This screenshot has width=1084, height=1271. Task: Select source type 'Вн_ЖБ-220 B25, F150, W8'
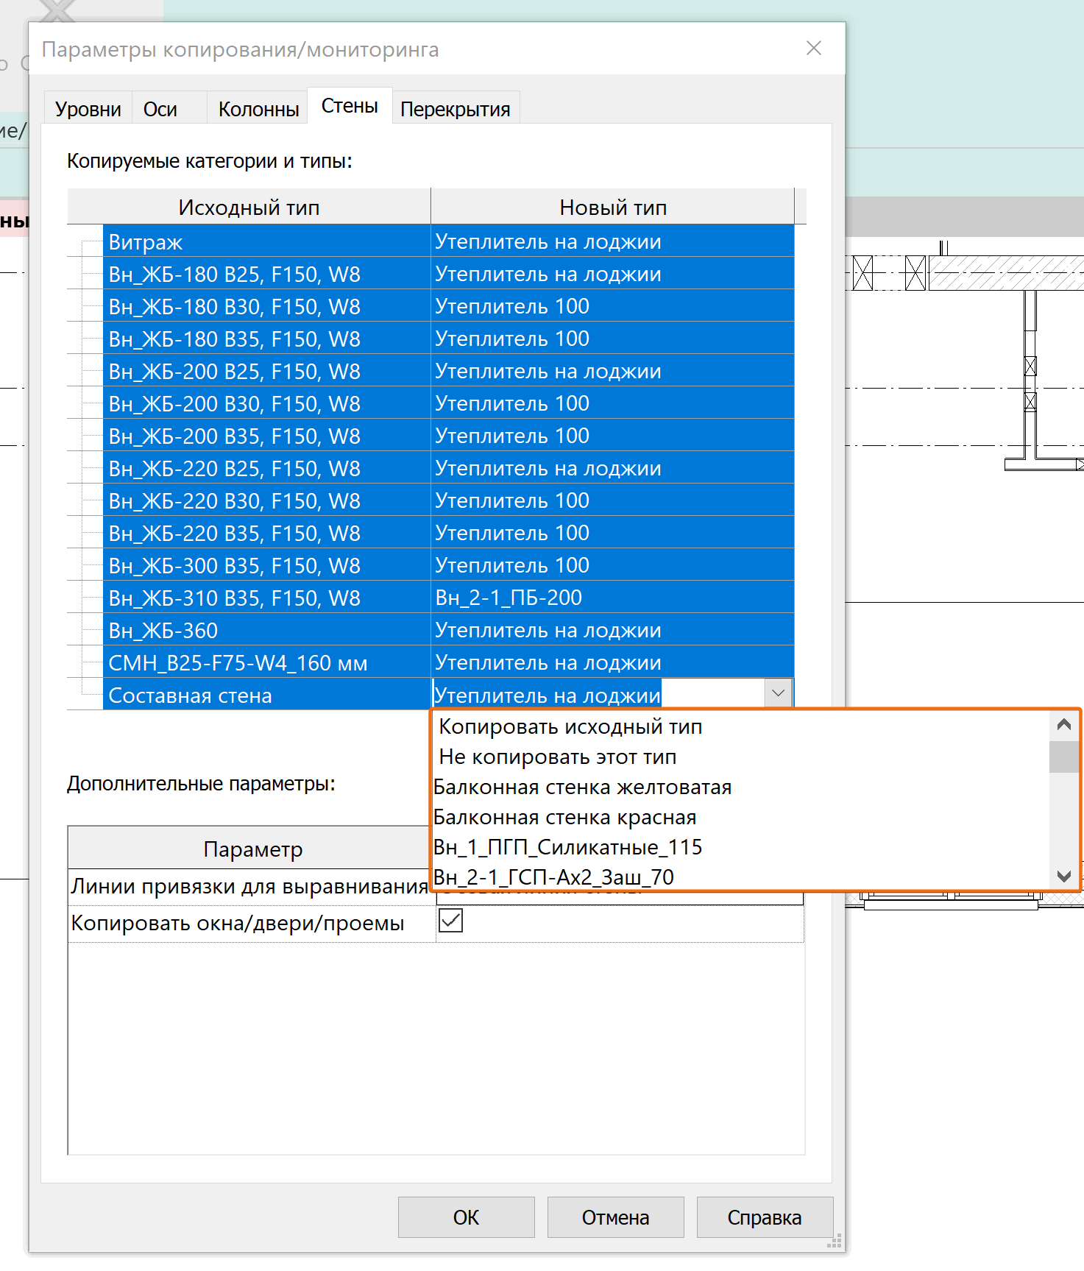266,468
